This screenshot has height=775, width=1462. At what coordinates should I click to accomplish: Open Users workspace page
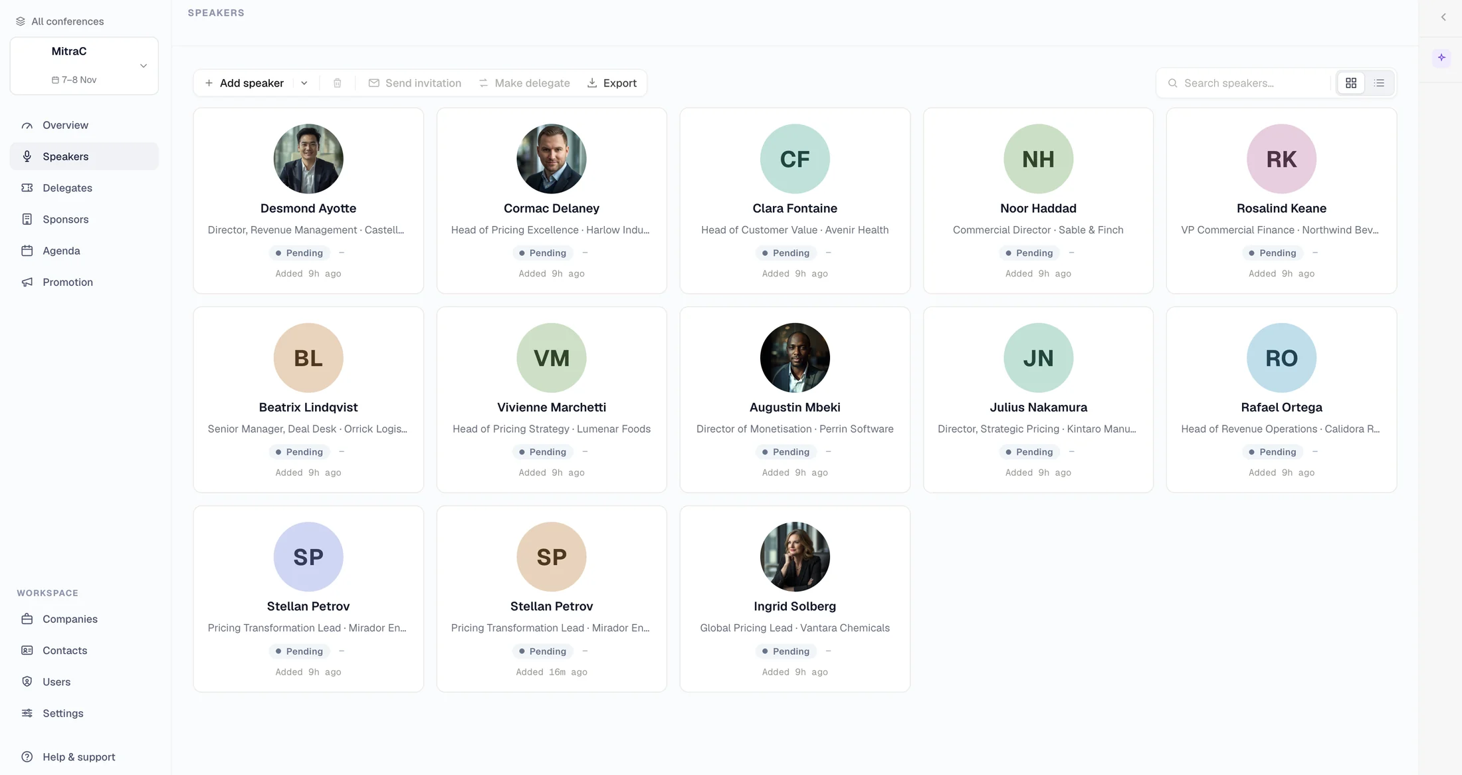[84, 681]
